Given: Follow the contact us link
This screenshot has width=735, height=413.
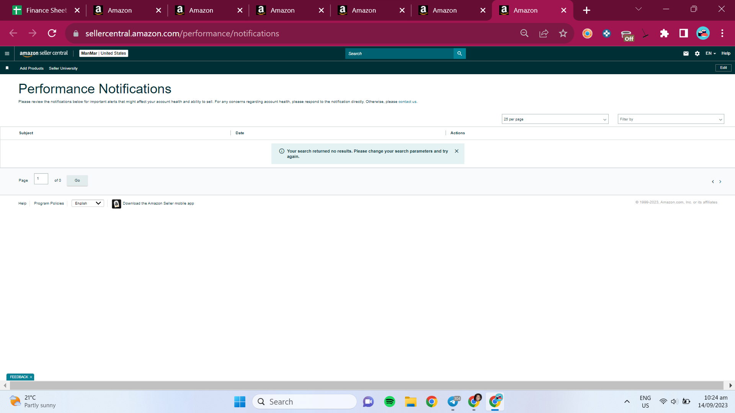Looking at the screenshot, I should pos(407,102).
